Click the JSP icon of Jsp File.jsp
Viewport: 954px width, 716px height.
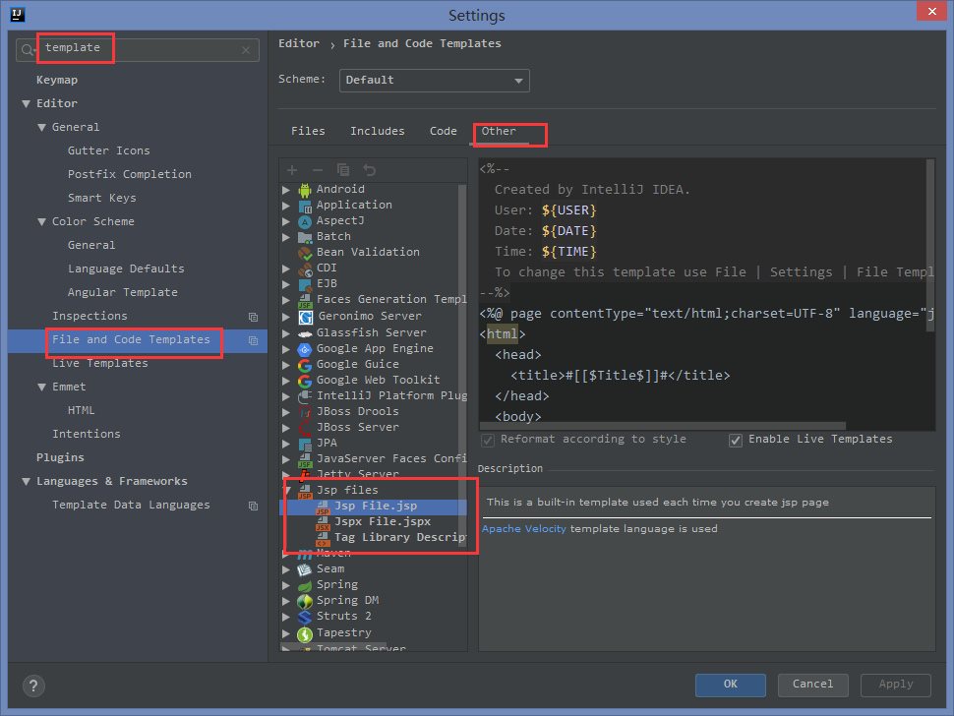coord(323,507)
